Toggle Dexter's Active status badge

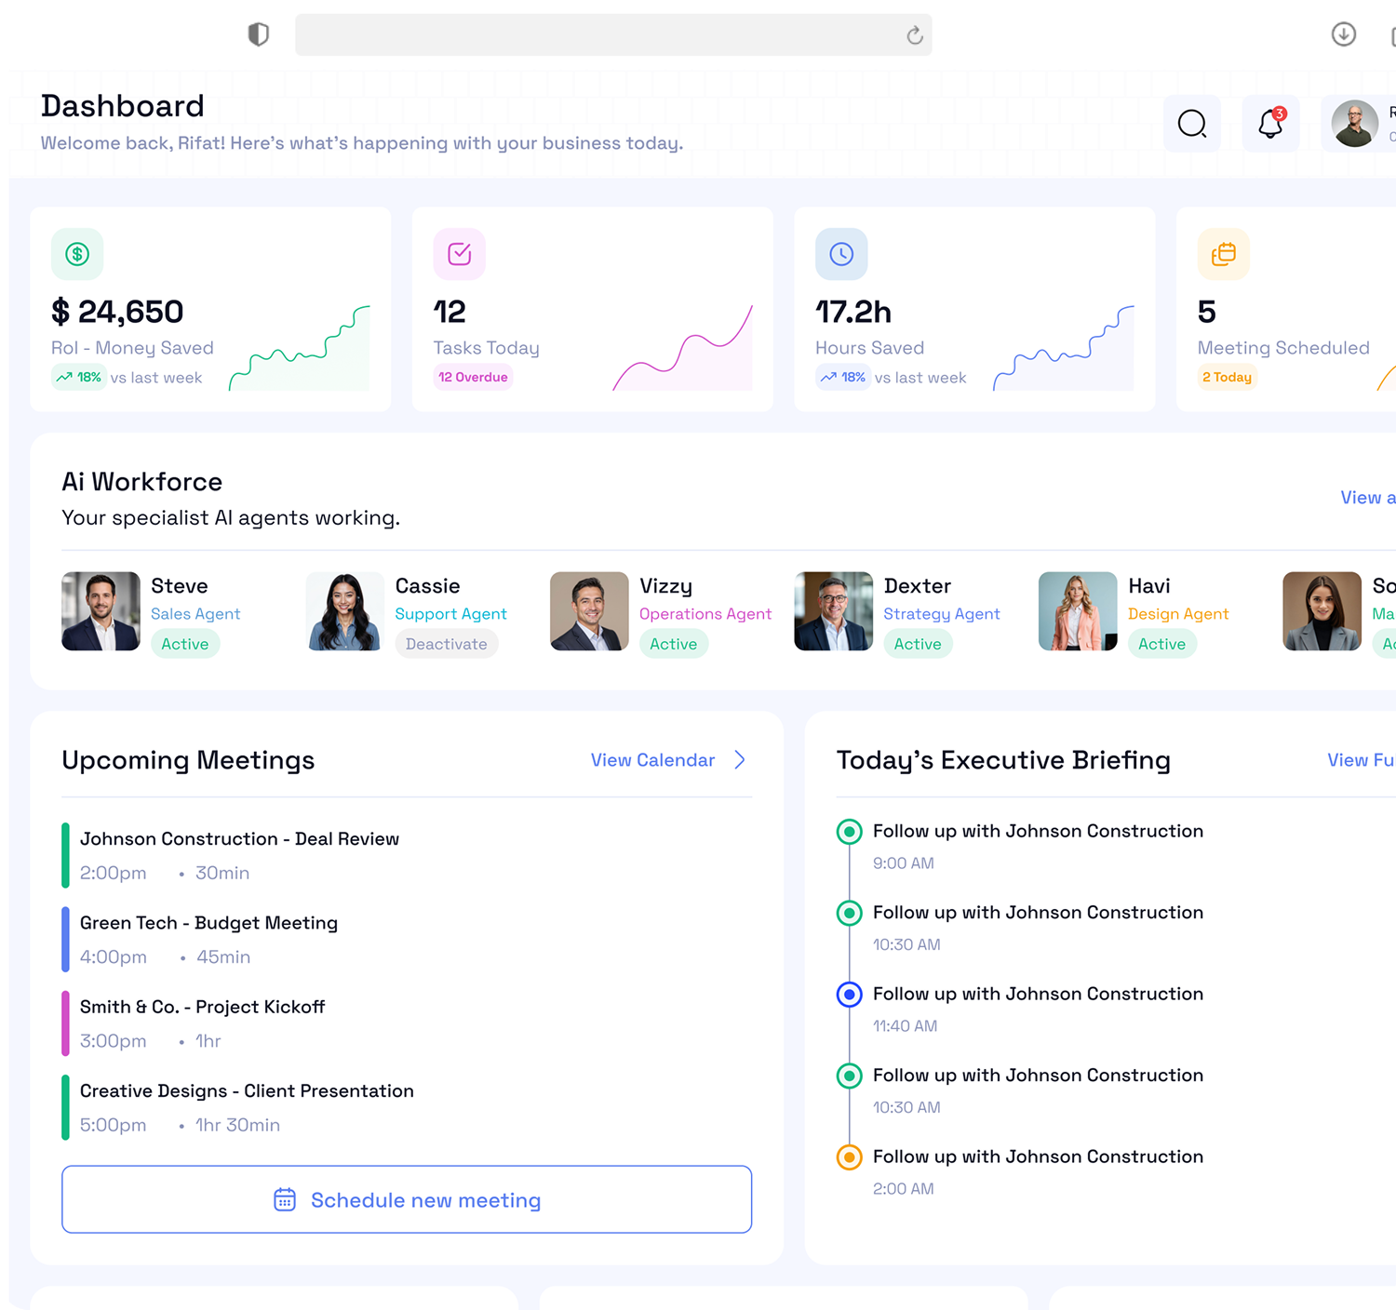click(918, 644)
